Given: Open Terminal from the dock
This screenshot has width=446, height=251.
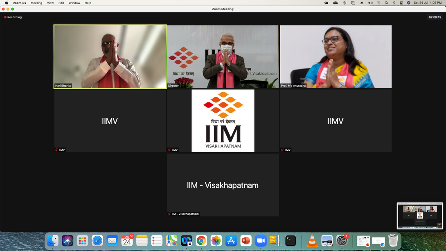Looking at the screenshot, I should click(x=291, y=241).
